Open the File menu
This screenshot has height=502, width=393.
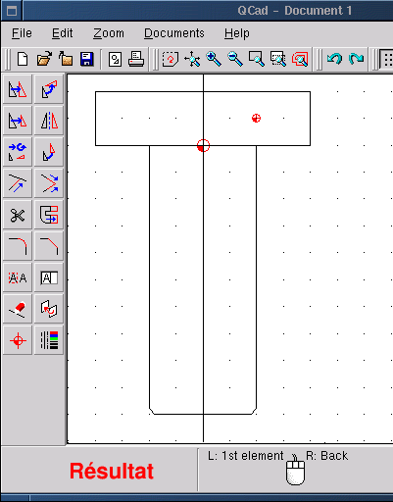[x=22, y=33]
